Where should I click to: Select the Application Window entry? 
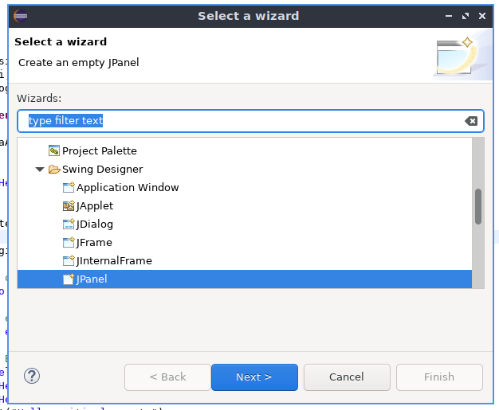[128, 188]
